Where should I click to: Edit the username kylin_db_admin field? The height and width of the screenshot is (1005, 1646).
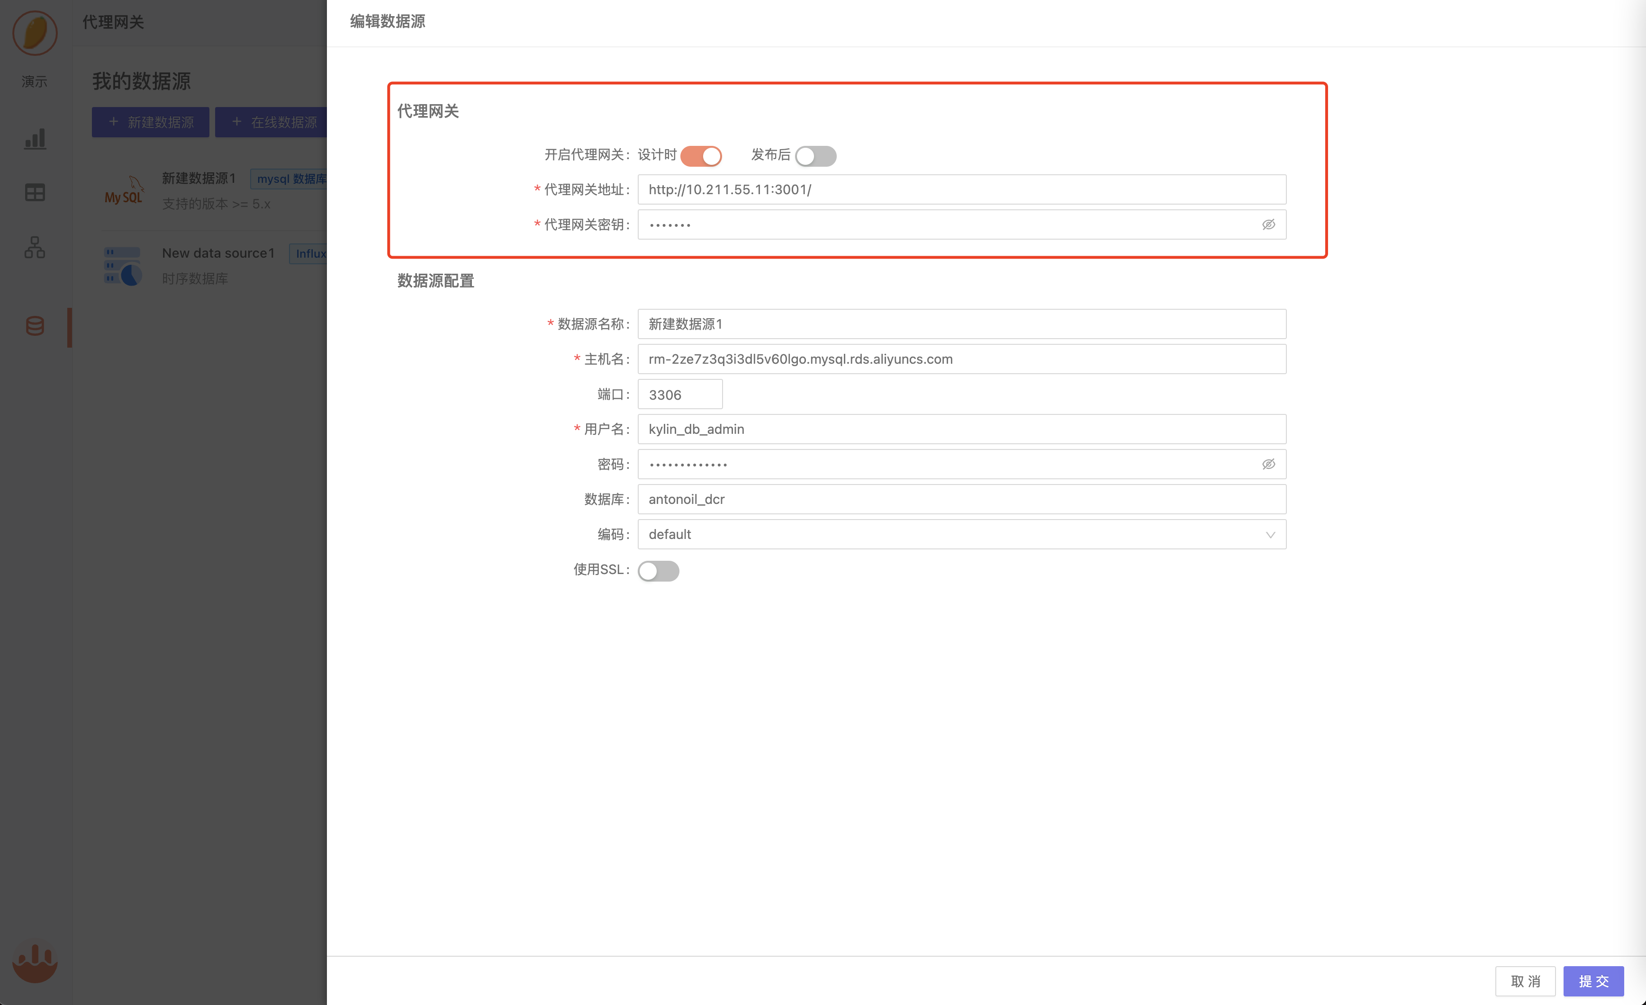(x=961, y=430)
